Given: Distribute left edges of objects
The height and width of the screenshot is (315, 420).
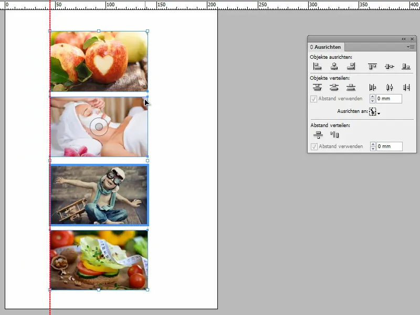Looking at the screenshot, I should tap(372, 87).
